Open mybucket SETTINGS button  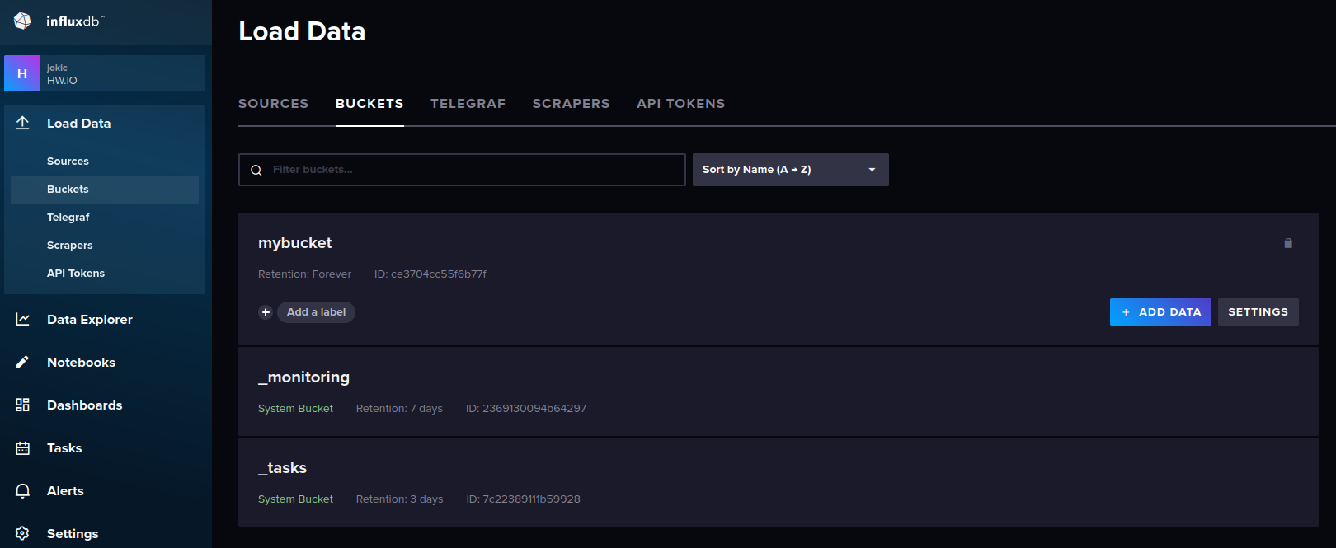coord(1258,312)
